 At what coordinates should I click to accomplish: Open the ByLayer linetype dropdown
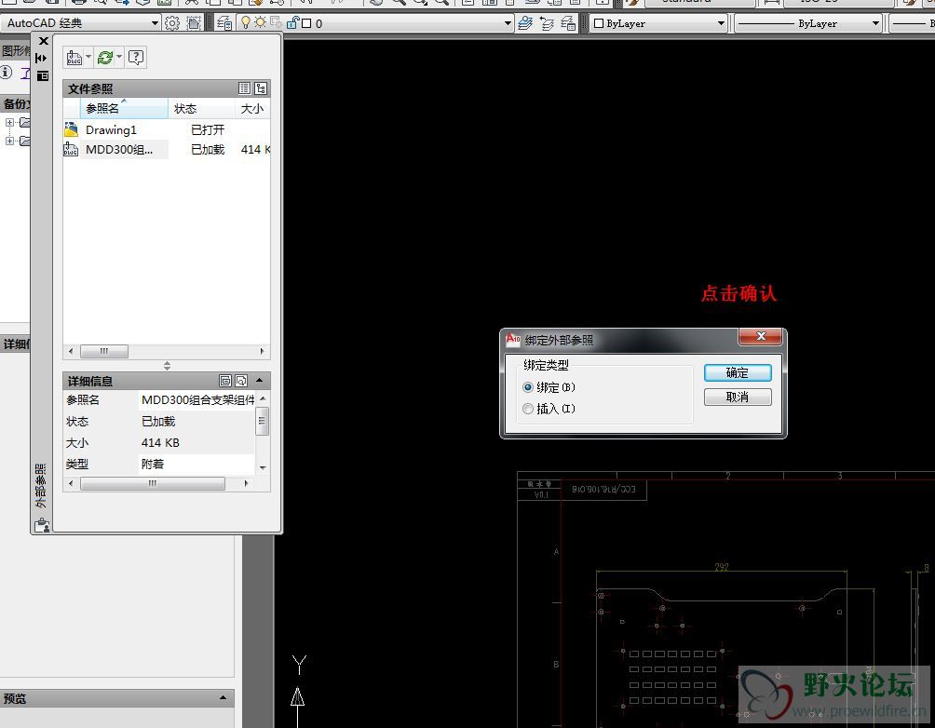(875, 23)
